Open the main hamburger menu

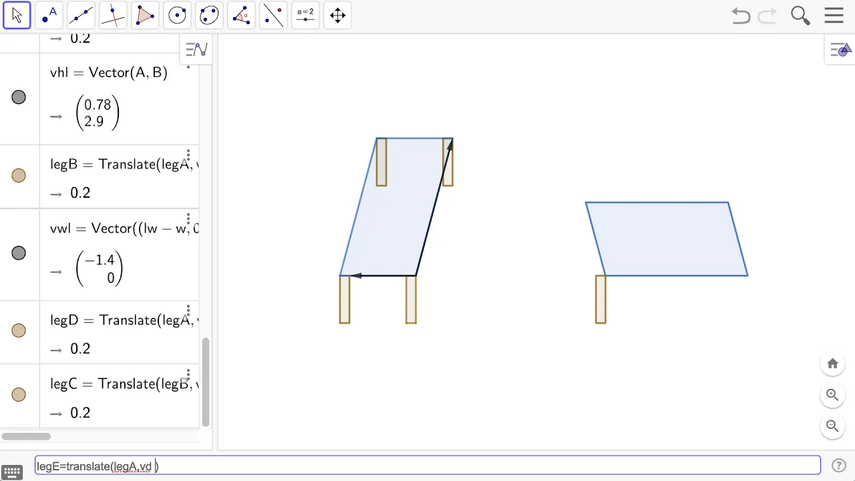pos(834,15)
